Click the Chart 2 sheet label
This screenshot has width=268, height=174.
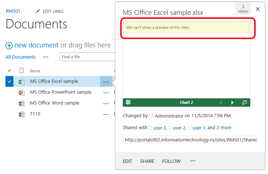pos(186,102)
